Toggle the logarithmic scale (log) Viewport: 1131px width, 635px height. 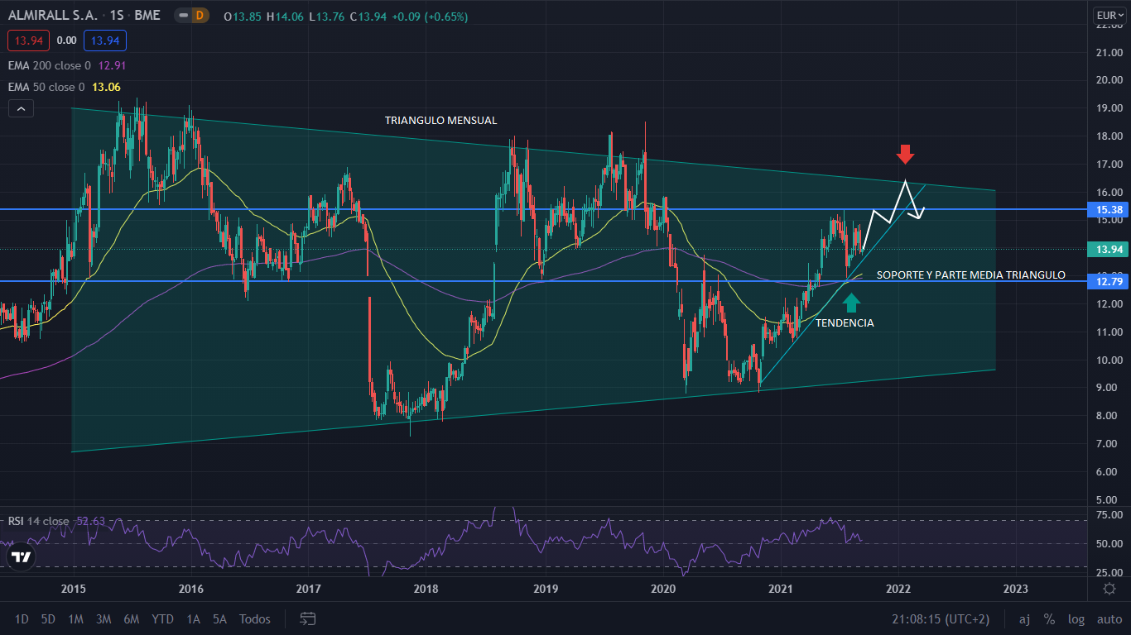tap(1076, 618)
